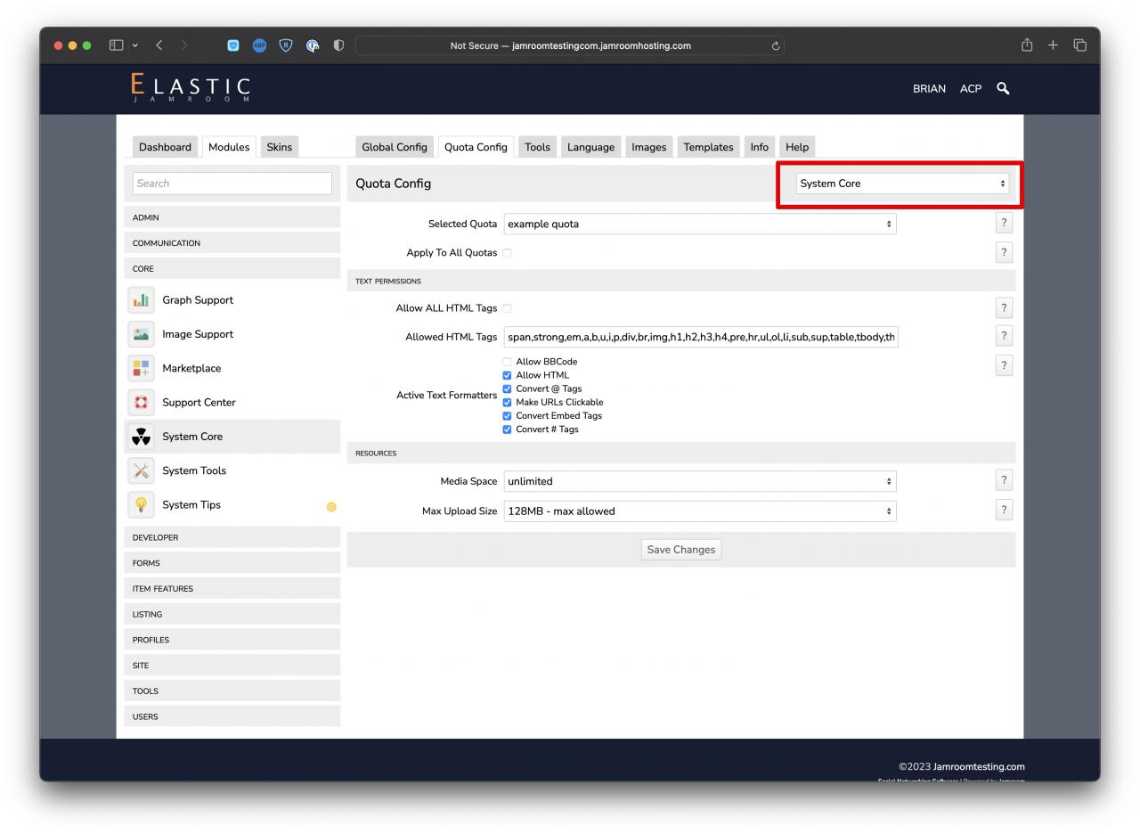Image resolution: width=1140 pixels, height=834 pixels.
Task: Reload the page in Safari address bar
Action: click(x=776, y=45)
